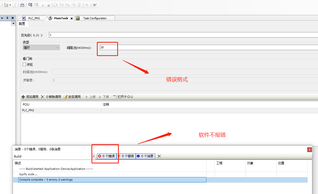Enable the watchdog 使能 checkbox
Screen dimensions: 318x194
point(24,64)
